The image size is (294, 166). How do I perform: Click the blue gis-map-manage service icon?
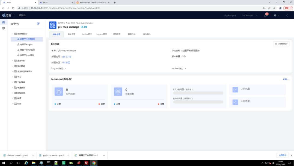[53, 25]
